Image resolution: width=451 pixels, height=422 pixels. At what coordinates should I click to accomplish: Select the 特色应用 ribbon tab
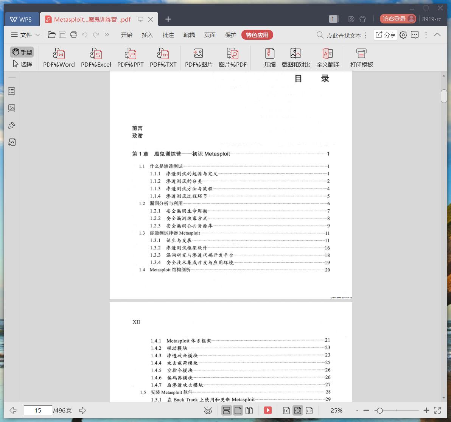(257, 35)
